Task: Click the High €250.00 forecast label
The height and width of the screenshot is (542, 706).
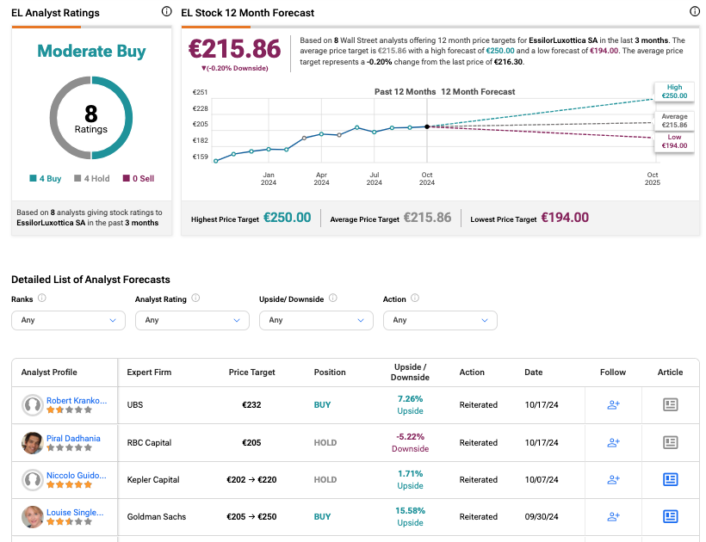Action: (x=674, y=91)
